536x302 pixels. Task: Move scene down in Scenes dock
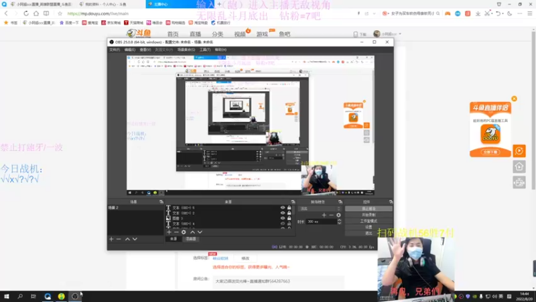(x=135, y=239)
